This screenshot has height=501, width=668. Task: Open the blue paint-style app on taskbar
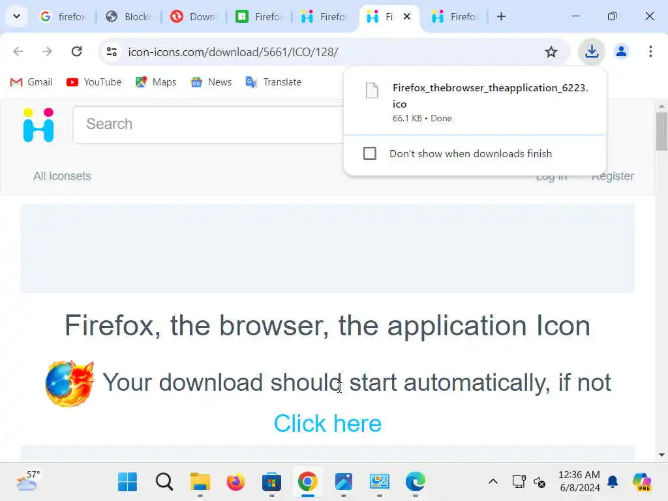[x=343, y=482]
